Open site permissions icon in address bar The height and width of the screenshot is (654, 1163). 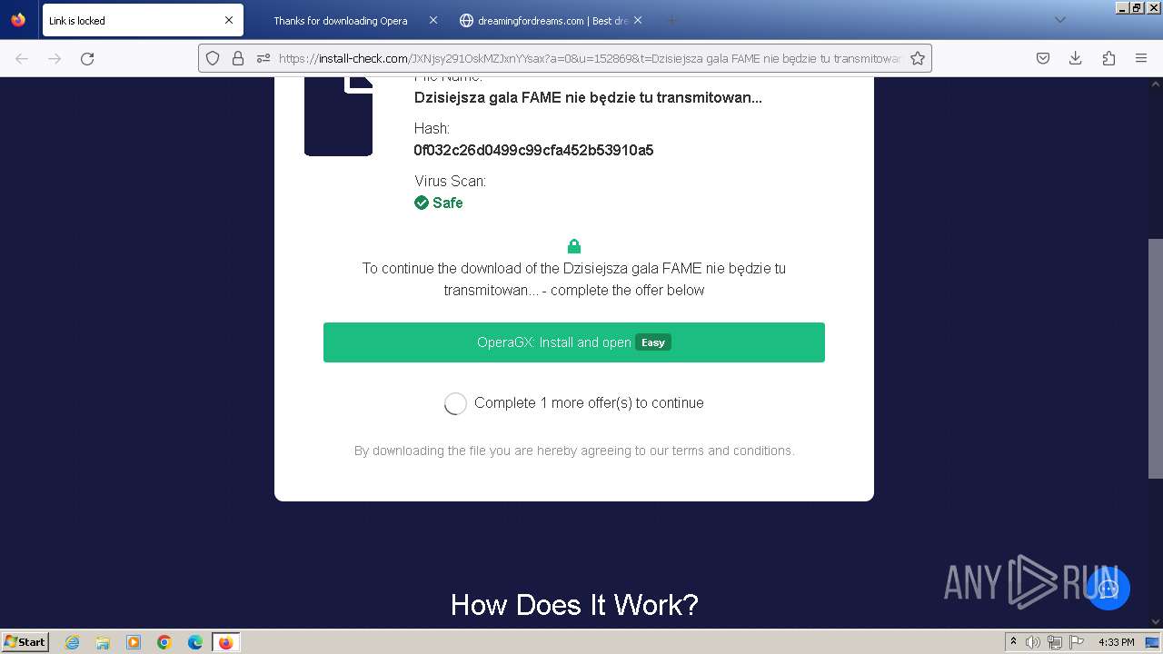click(x=263, y=58)
